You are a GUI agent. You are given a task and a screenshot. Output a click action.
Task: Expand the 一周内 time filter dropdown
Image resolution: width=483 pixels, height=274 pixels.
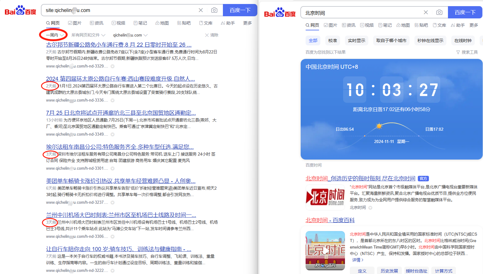[x=55, y=35]
